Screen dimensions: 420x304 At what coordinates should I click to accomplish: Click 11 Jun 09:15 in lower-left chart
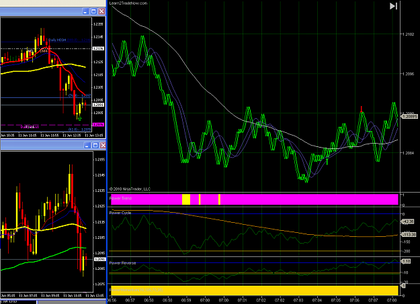[x=50, y=295]
